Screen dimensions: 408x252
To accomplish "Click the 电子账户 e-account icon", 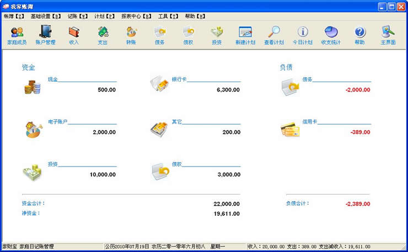I will (x=34, y=130).
